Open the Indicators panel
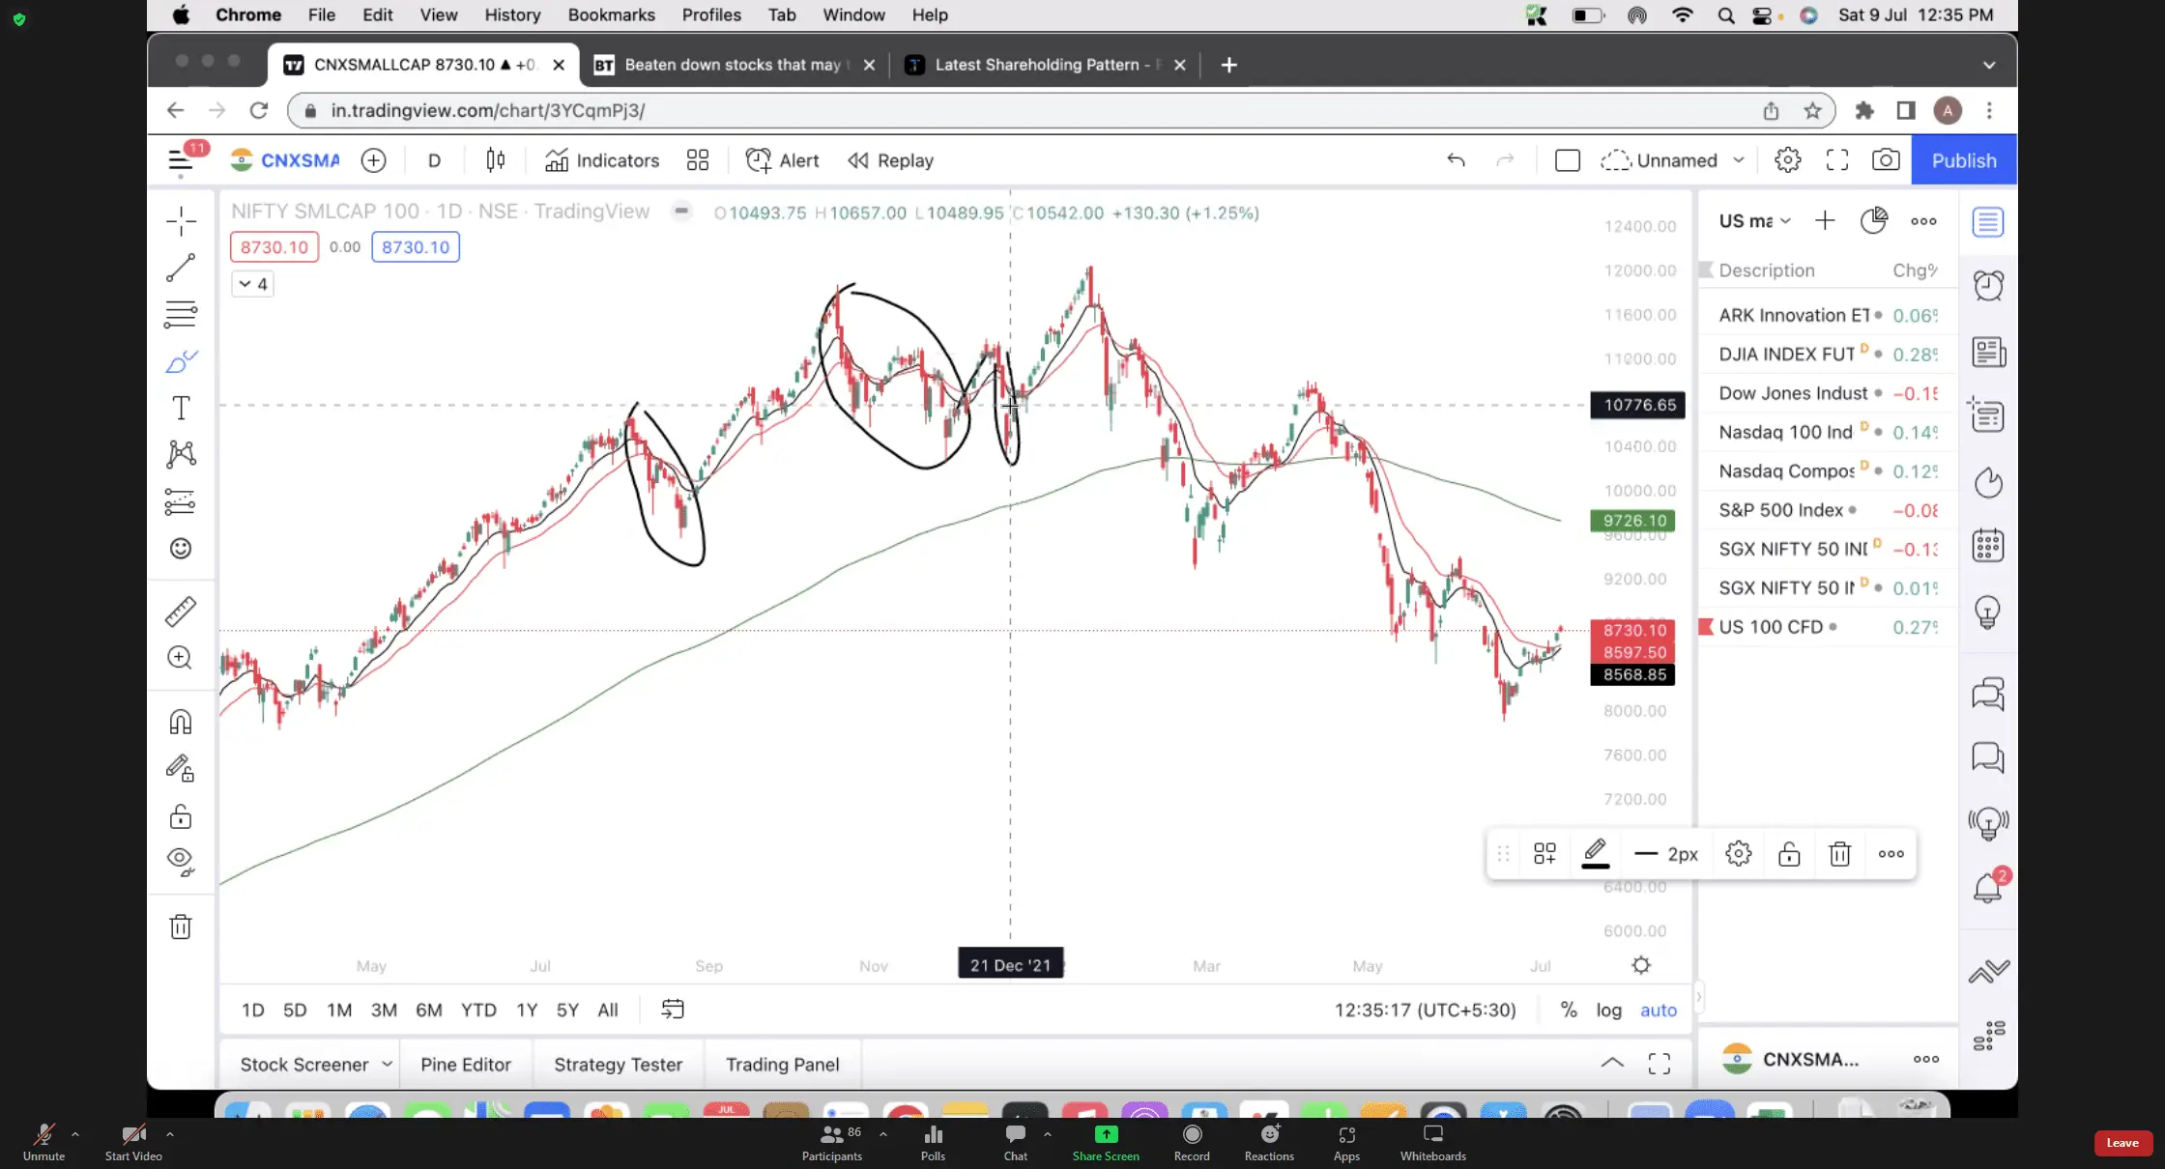The image size is (2165, 1169). tap(602, 160)
